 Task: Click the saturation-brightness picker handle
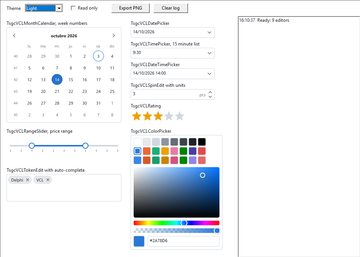[203, 175]
